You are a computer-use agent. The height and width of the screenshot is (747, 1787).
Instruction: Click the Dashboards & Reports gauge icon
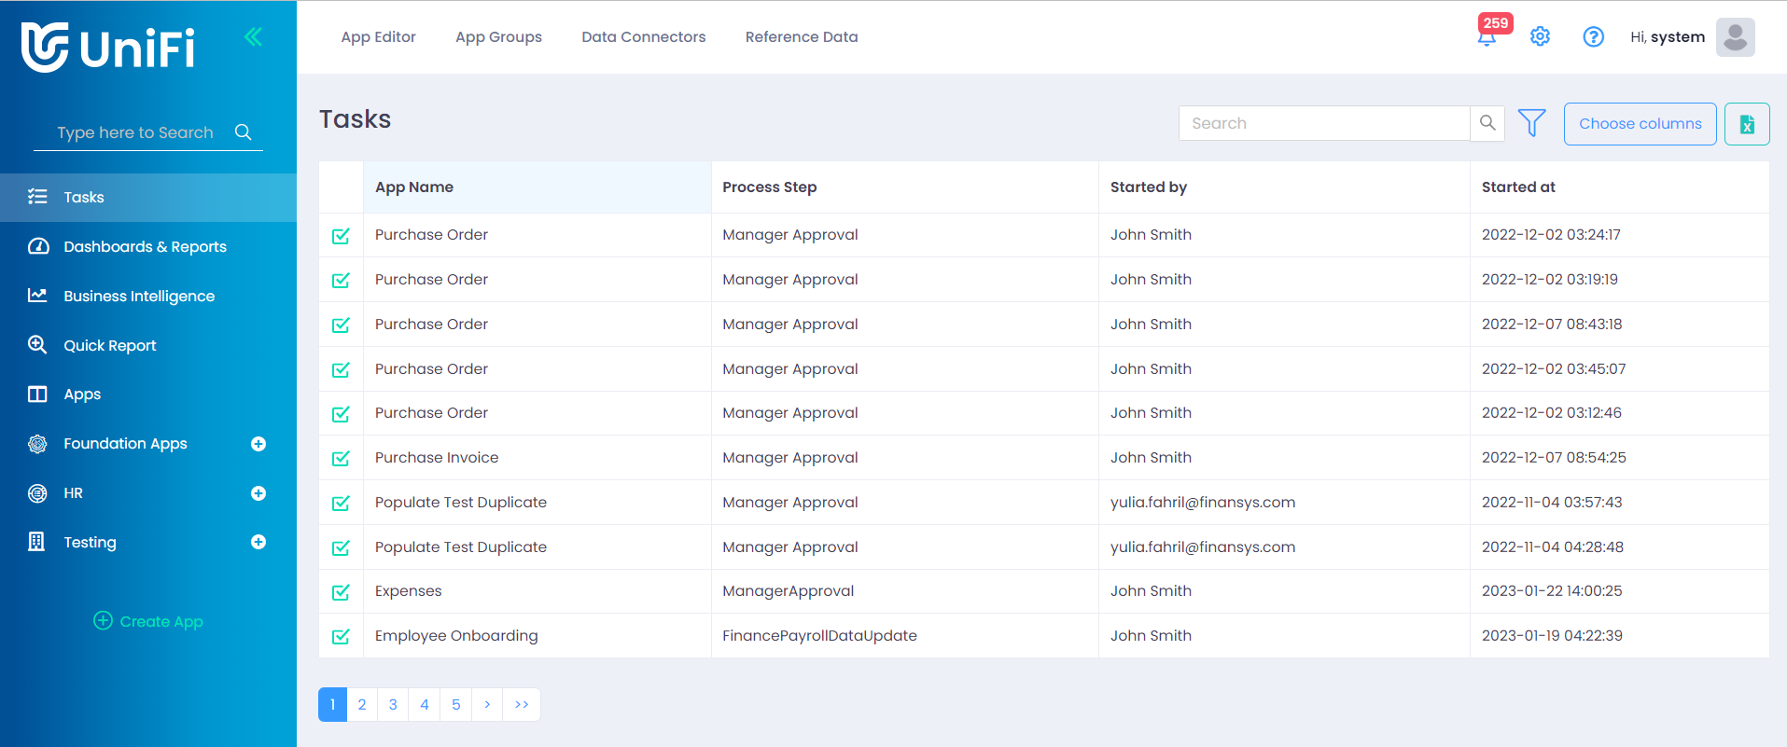tap(38, 246)
